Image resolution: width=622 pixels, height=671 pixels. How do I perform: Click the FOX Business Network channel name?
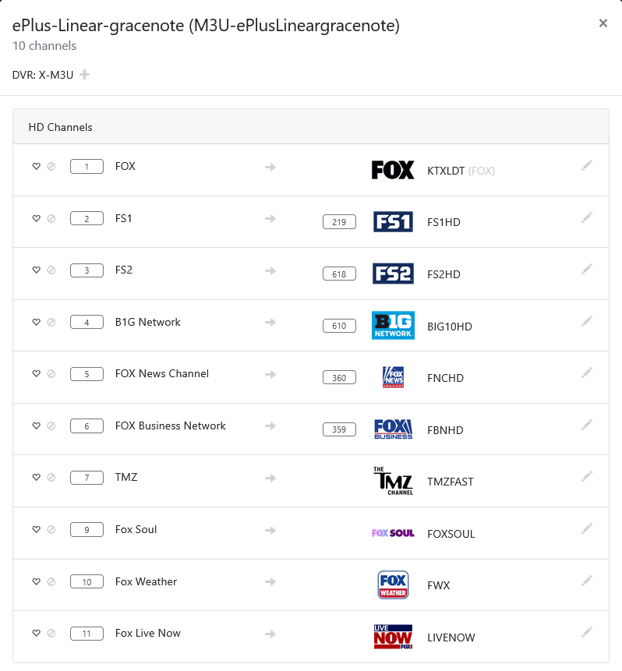170,426
